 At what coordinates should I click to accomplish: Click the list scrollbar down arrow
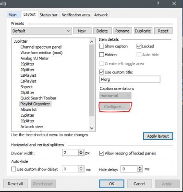[92, 128]
